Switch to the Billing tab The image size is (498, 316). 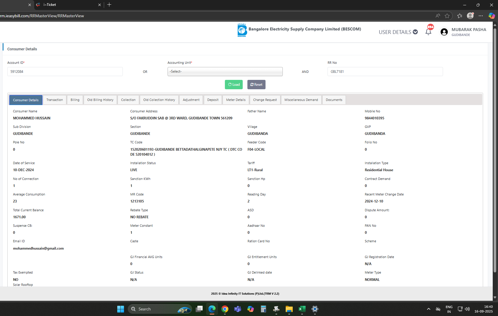point(75,100)
